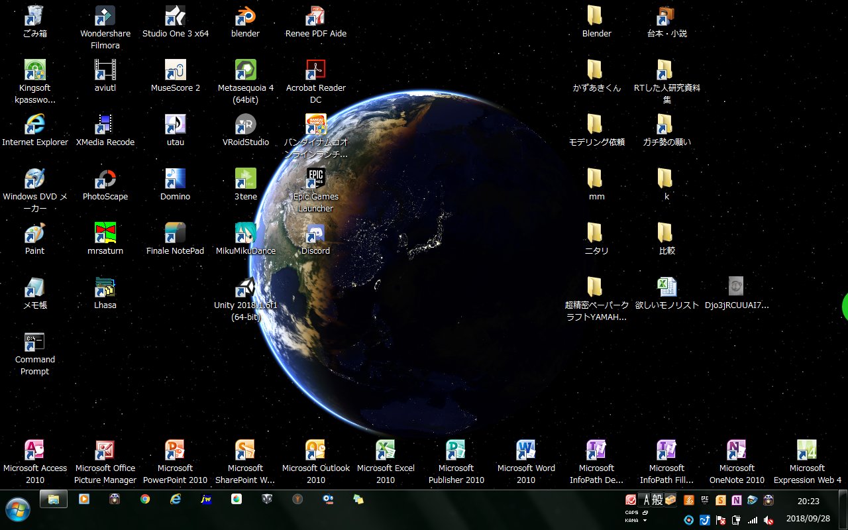
Task: Select the Domino shortcut
Action: (176, 184)
